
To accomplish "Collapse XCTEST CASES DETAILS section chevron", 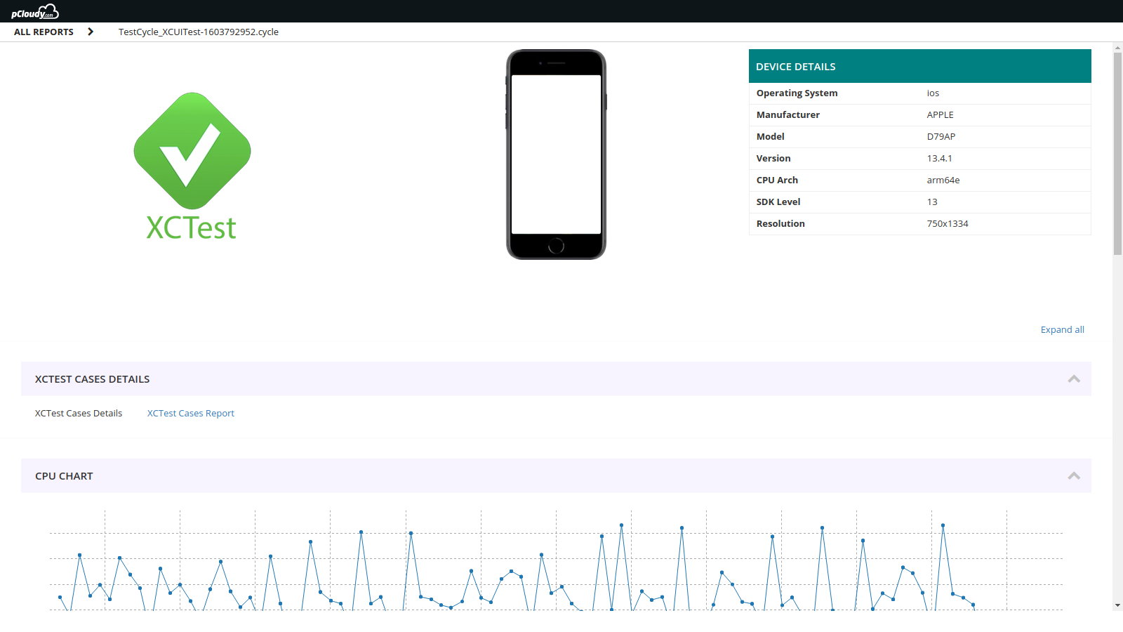I will (1074, 379).
